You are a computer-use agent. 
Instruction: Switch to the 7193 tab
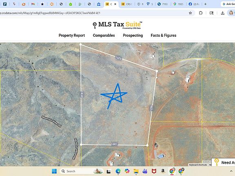[x=163, y=4]
